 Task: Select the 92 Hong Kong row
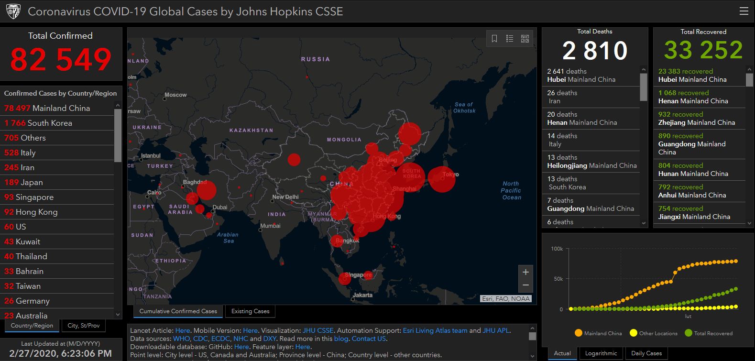(57, 212)
